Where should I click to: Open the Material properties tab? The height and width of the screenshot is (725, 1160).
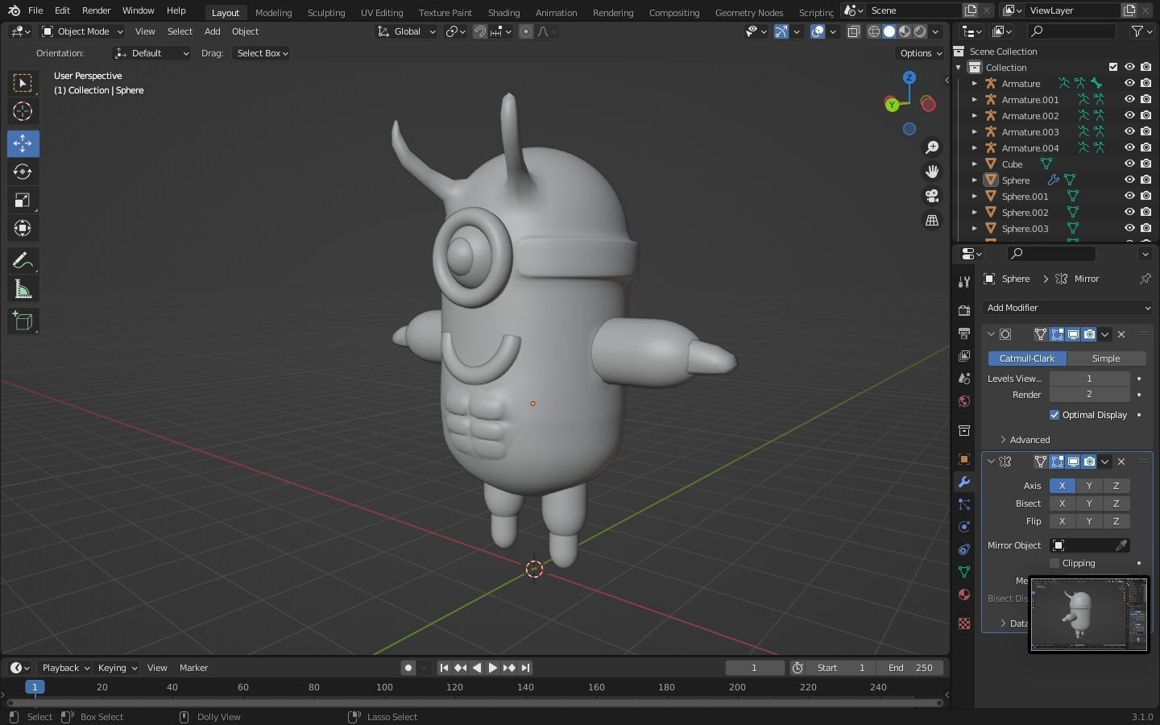(963, 594)
